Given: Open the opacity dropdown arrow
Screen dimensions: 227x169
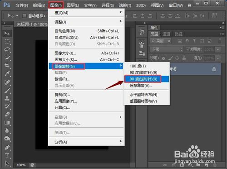Looking at the screenshot, I should [218, 49].
